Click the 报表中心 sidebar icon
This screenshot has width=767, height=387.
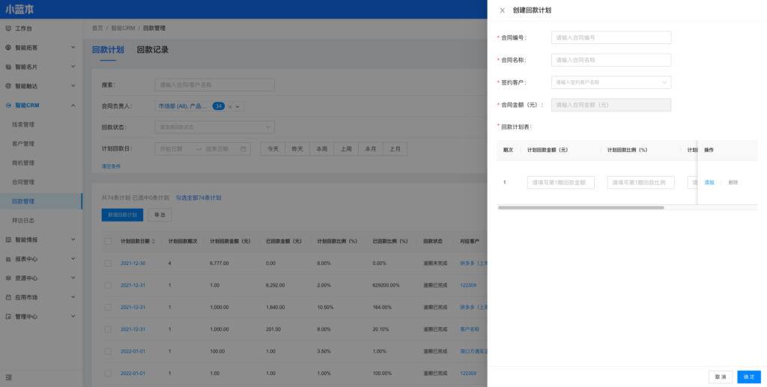(x=8, y=259)
